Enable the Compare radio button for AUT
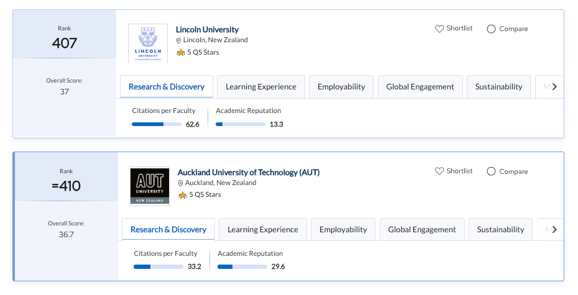Viewport: 578px width, 295px height. [491, 171]
